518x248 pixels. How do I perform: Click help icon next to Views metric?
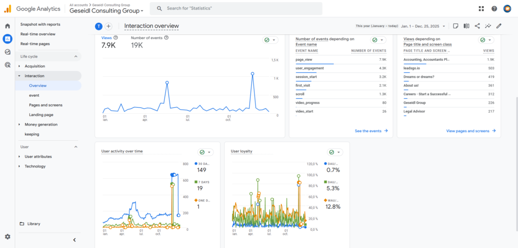coord(116,37)
